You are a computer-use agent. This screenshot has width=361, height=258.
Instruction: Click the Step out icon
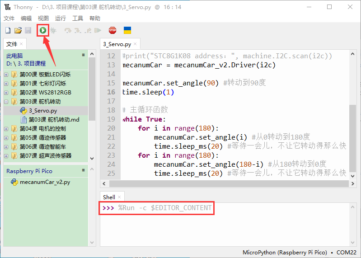pyautogui.click(x=88, y=30)
